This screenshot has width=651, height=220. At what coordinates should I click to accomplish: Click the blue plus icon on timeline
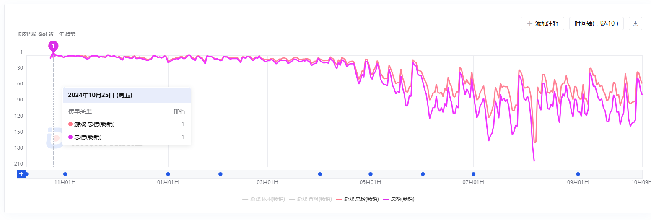click(21, 174)
